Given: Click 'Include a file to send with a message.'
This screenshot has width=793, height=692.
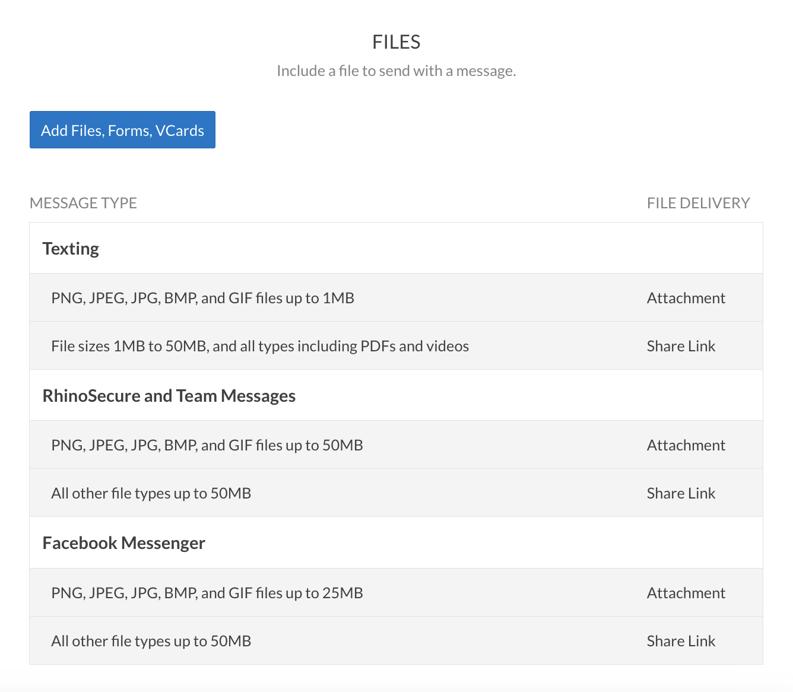Looking at the screenshot, I should 396,71.
